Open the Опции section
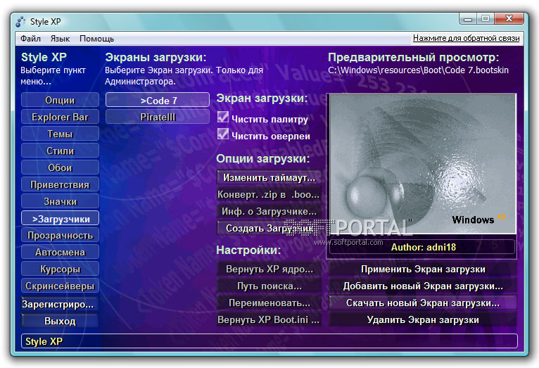The height and width of the screenshot is (368, 539). pos(60,100)
